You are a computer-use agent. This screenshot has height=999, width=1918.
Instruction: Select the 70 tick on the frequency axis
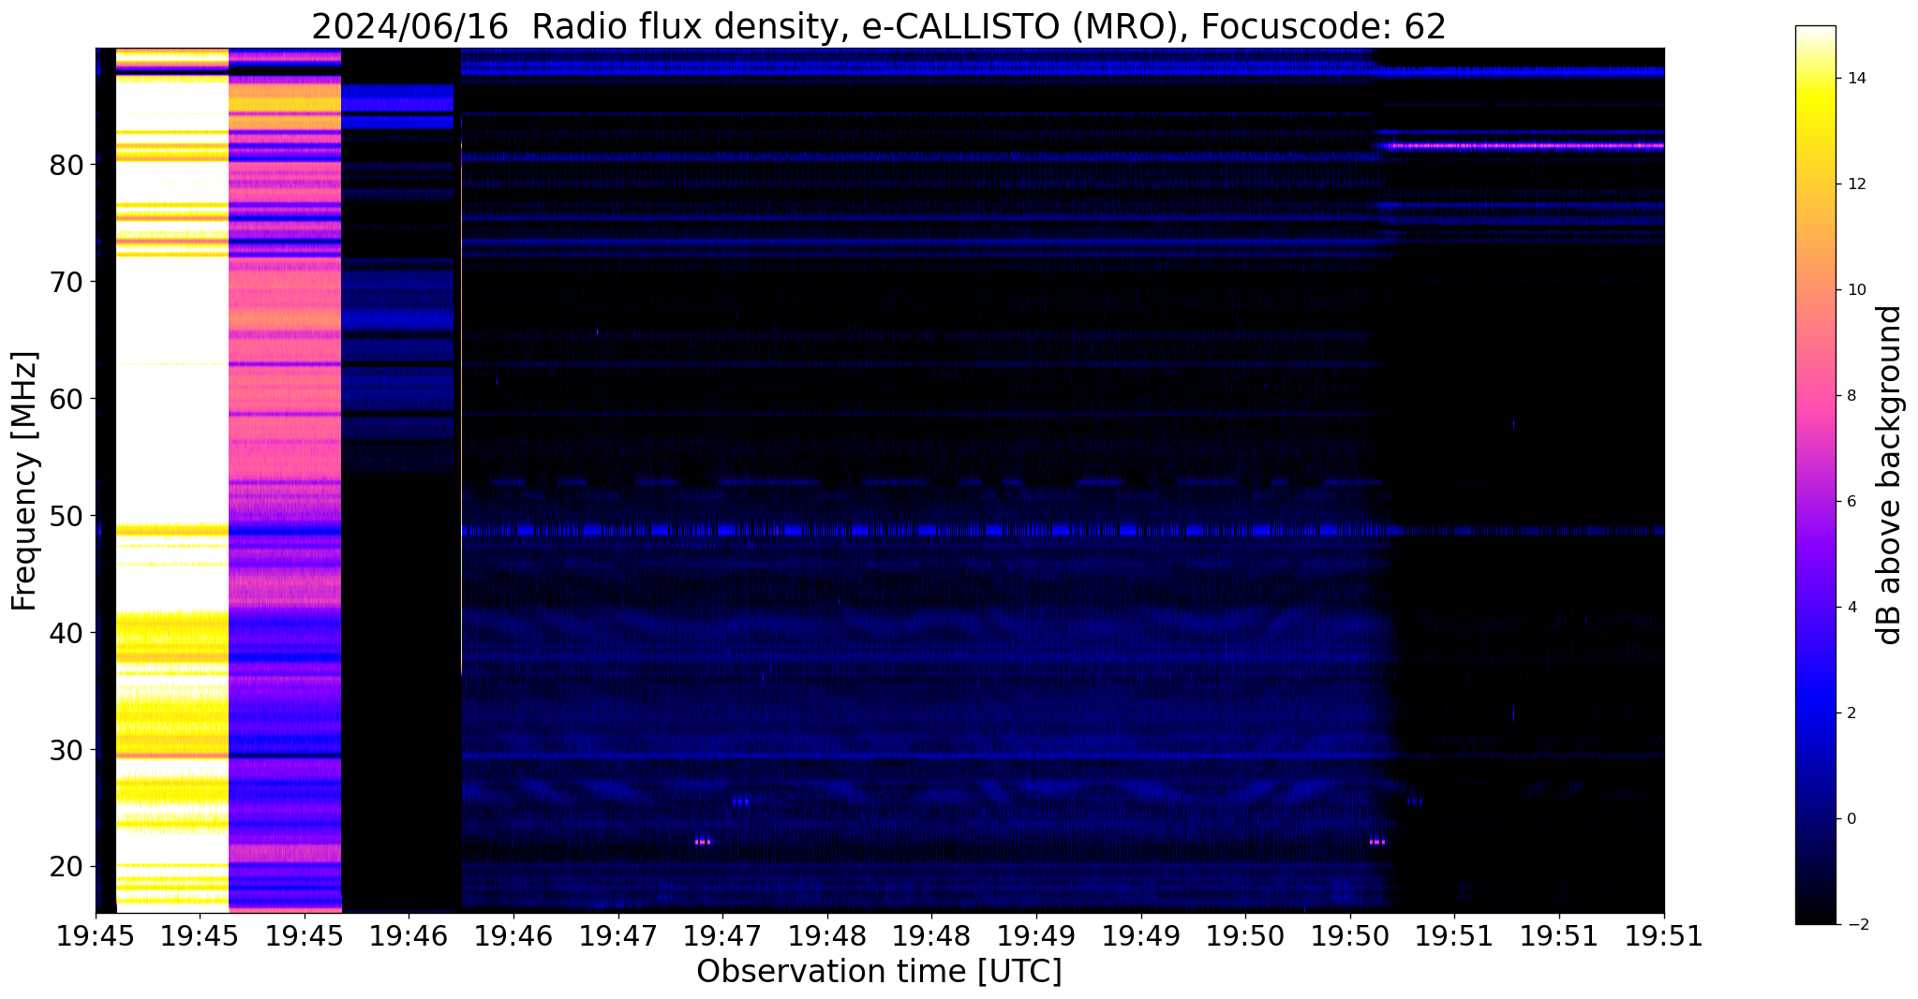pos(67,282)
